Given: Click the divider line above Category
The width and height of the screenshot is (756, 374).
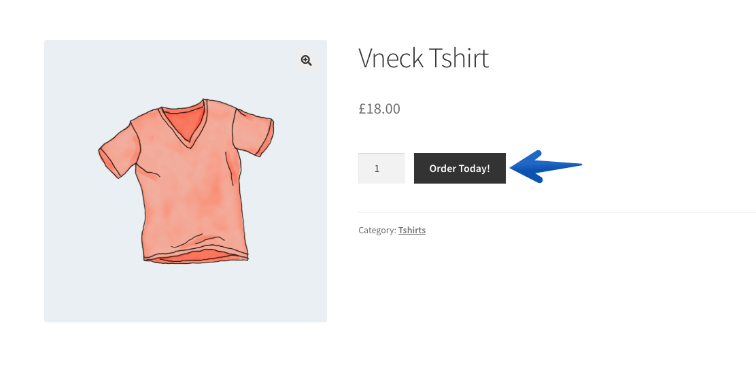Looking at the screenshot, I should coord(557,212).
